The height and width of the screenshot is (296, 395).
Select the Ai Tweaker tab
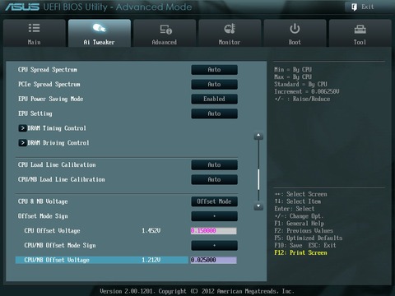[x=100, y=34]
